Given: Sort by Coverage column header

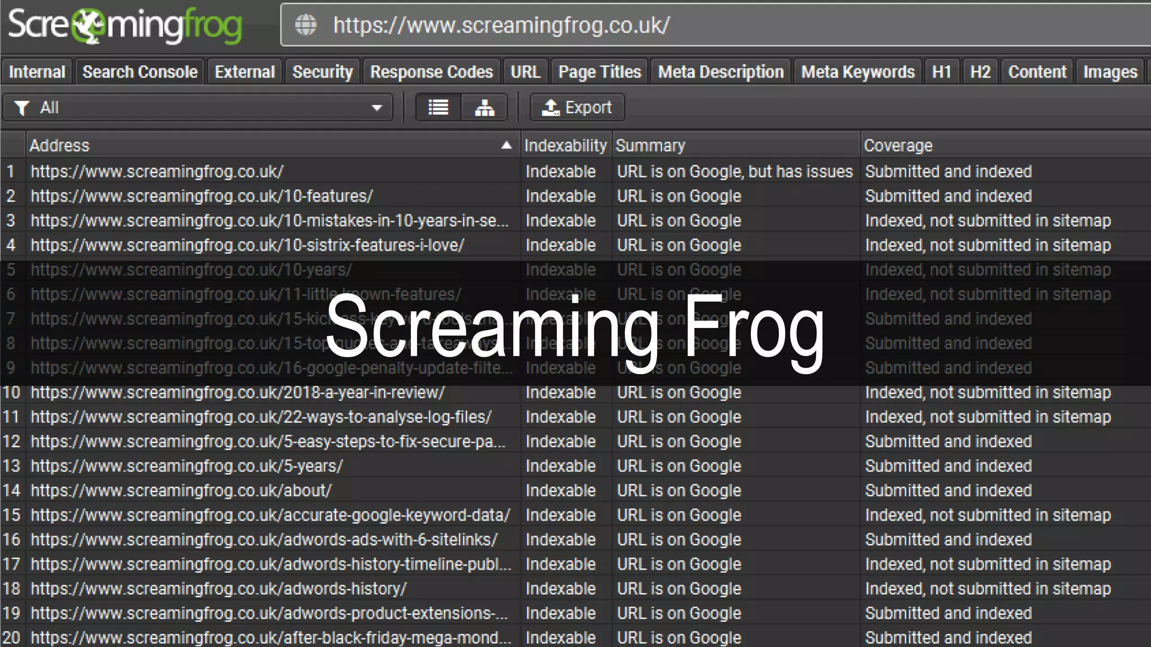Looking at the screenshot, I should pos(1005,145).
